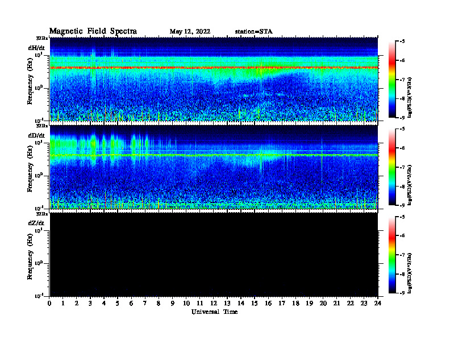
Task: Click the "-9" value on dZ/dt colorbar
Action: click(402, 293)
